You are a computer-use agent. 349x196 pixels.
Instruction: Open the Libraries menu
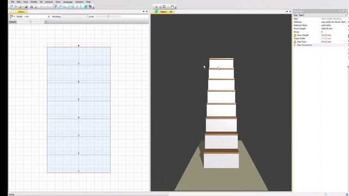click(49, 2)
